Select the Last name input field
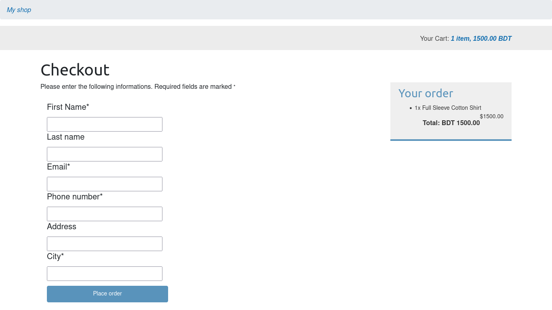Screen dimensions: 552x310 pyautogui.click(x=105, y=154)
